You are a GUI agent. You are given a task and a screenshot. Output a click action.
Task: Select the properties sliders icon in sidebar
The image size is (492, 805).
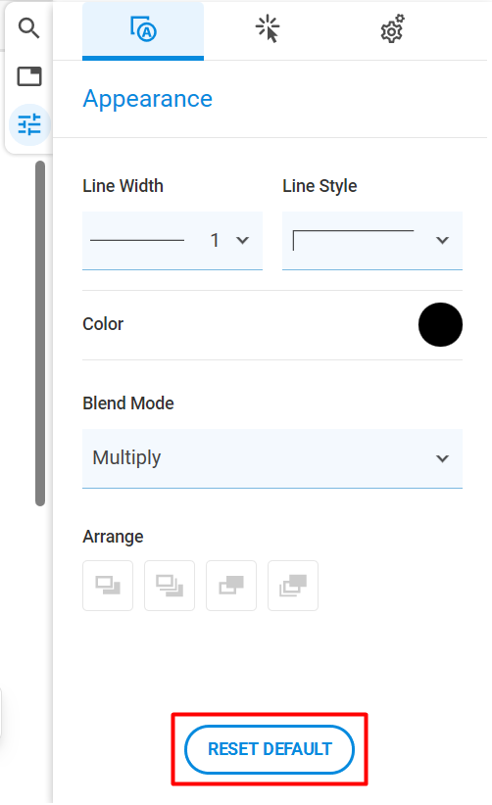coord(29,124)
